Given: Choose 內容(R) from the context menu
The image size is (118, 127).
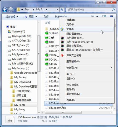Looking at the screenshot, I should [x=87, y=100].
